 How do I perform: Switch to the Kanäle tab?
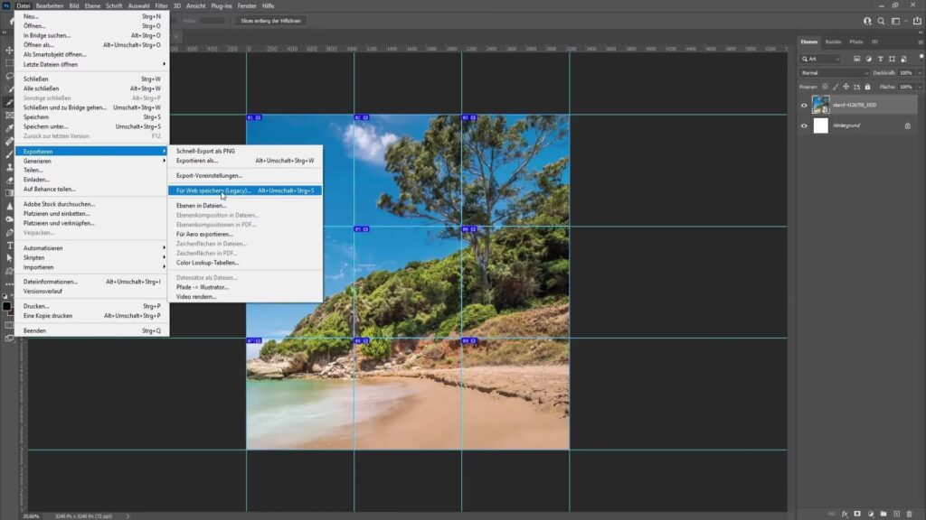833,42
